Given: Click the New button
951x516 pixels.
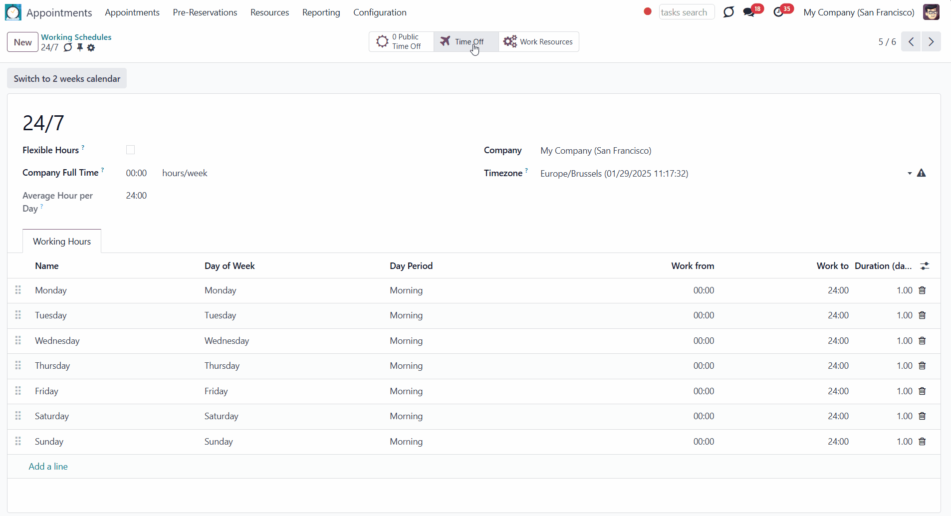Looking at the screenshot, I should pos(22,42).
